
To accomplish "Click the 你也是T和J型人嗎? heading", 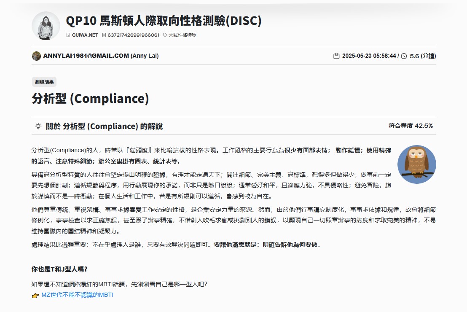I will coord(59,269).
